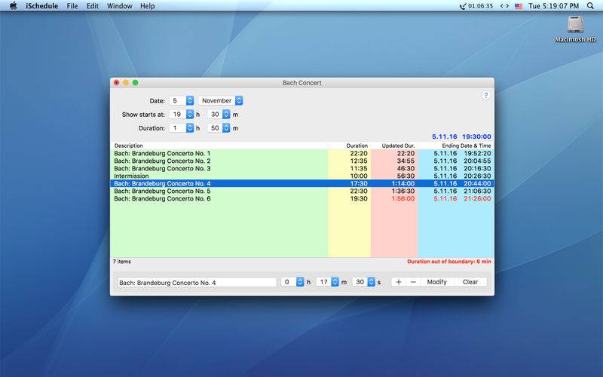Screen dimensions: 603x377
Task: Click the Updated Dur. column header
Action: tap(393, 146)
